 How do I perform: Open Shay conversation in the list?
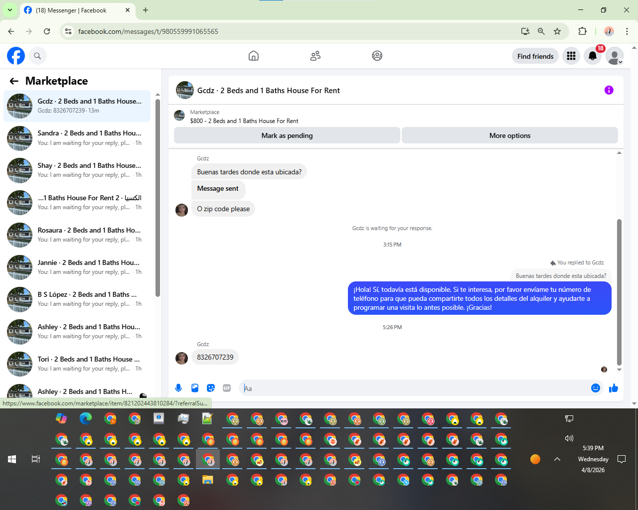pyautogui.click(x=77, y=170)
